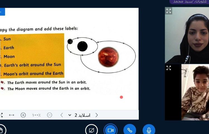This screenshot has height=134, width=209.
Task: Click the raise hand icon
Action: tap(1, 130)
